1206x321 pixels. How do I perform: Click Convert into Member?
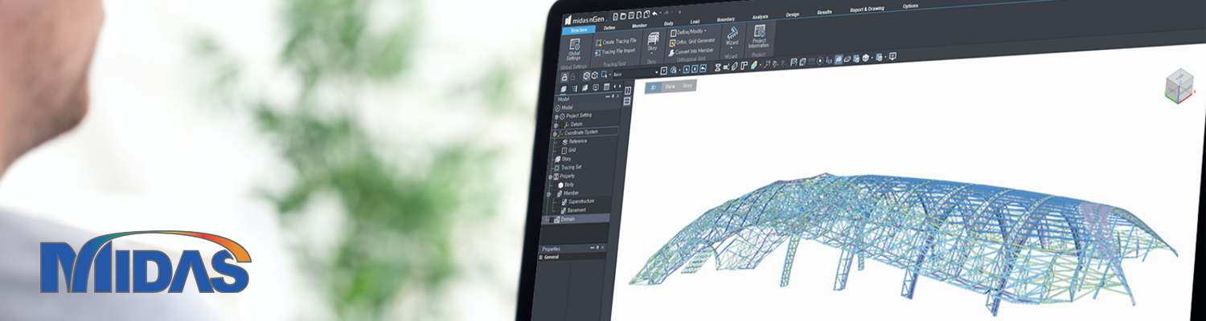pos(691,51)
